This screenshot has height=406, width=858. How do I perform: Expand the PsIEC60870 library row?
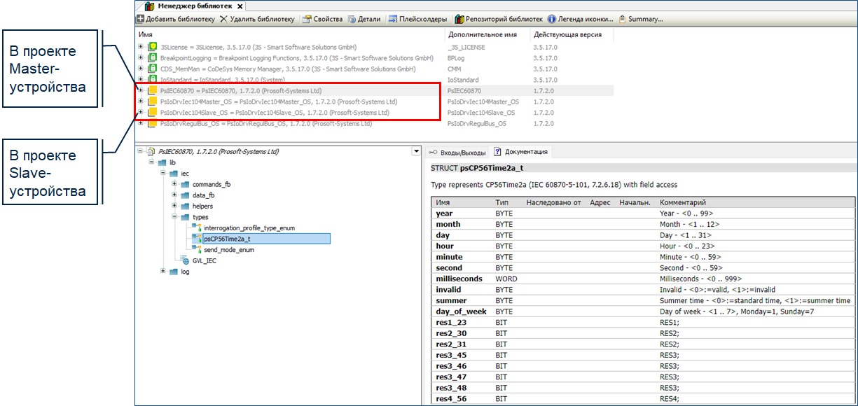[x=141, y=90]
